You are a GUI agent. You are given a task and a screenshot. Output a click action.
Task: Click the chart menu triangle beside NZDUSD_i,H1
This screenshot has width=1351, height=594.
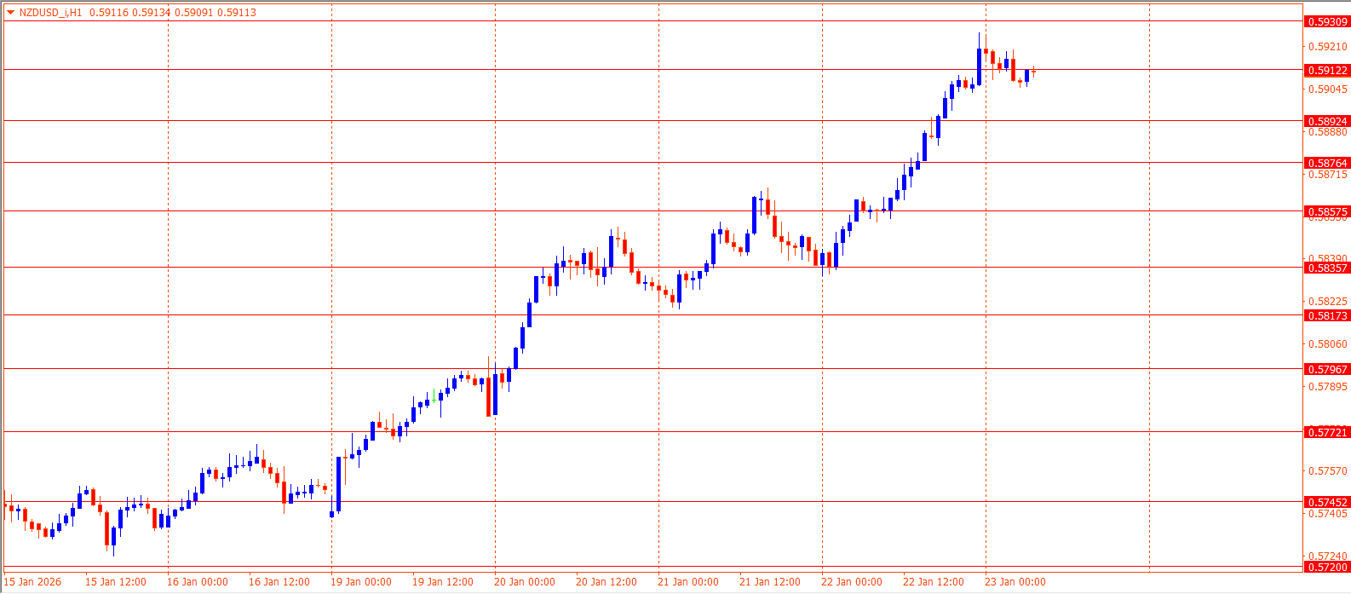(10, 13)
